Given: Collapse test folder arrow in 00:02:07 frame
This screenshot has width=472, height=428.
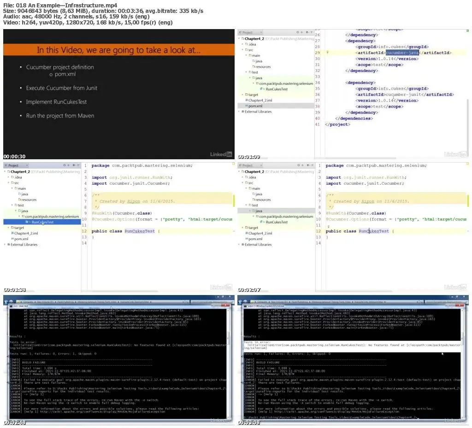Looking at the screenshot, I should point(246,205).
